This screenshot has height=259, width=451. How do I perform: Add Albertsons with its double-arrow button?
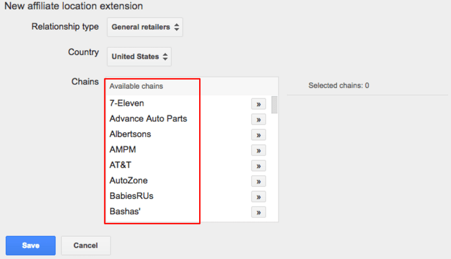(x=258, y=135)
